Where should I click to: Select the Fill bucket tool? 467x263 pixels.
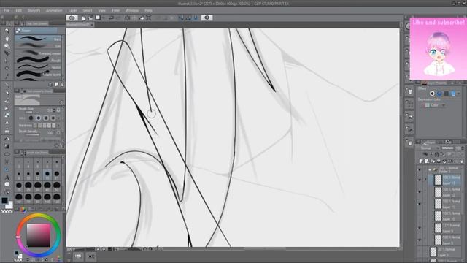(7, 139)
